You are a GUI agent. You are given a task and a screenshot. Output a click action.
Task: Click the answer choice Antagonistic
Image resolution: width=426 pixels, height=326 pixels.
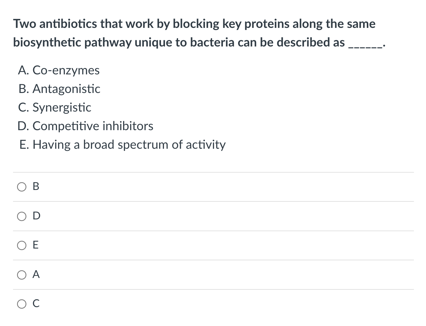(x=59, y=89)
